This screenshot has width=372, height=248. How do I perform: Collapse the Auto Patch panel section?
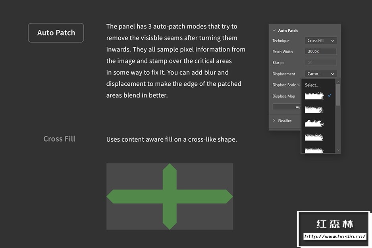tap(274, 30)
